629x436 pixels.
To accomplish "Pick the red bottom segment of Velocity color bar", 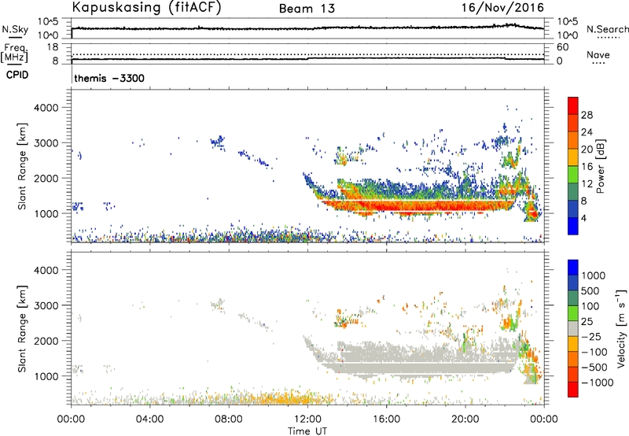I will point(573,390).
